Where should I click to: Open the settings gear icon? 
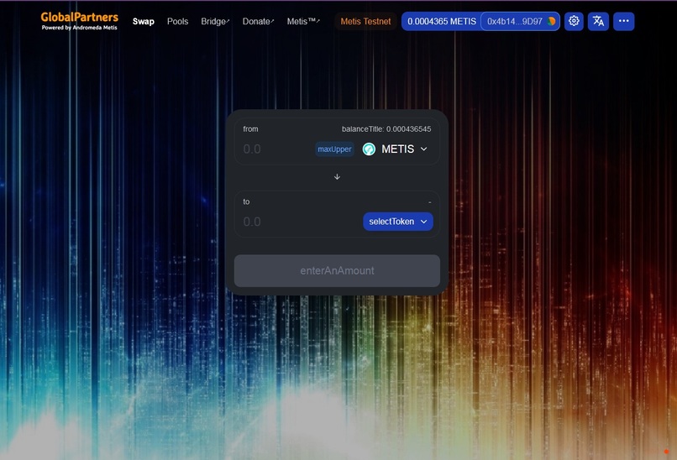pos(574,21)
